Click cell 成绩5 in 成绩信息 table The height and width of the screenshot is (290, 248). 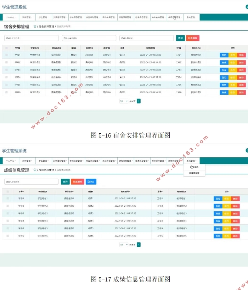click(91, 228)
